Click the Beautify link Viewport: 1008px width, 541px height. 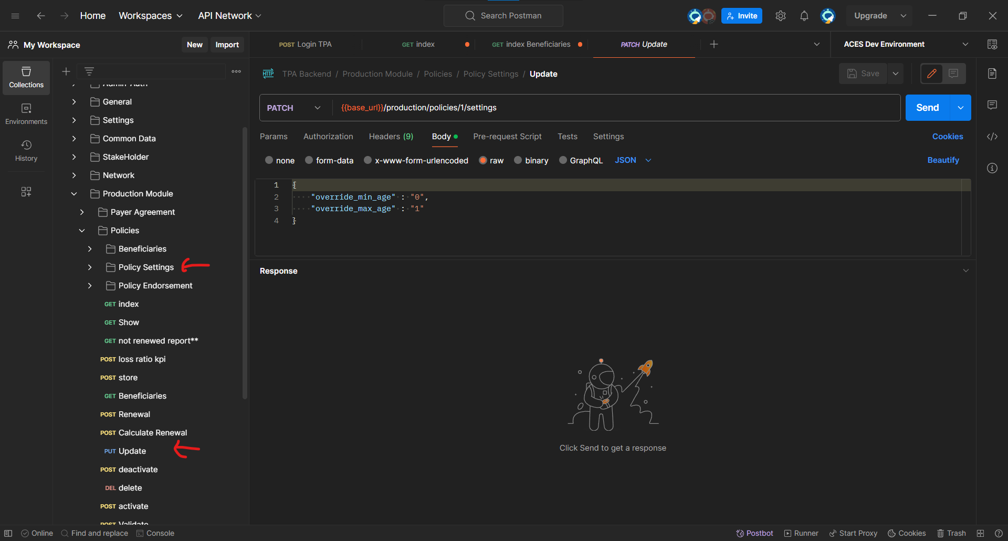coord(943,160)
